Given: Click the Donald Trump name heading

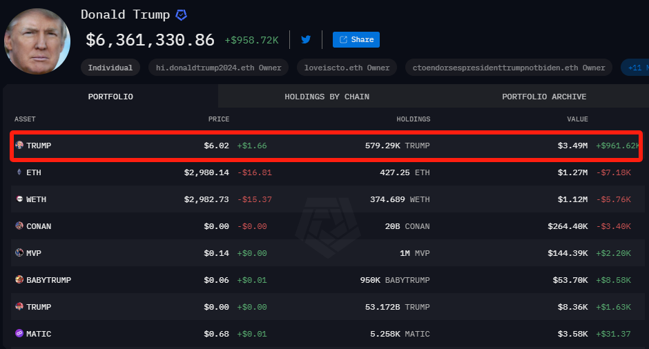Looking at the screenshot, I should 126,15.
